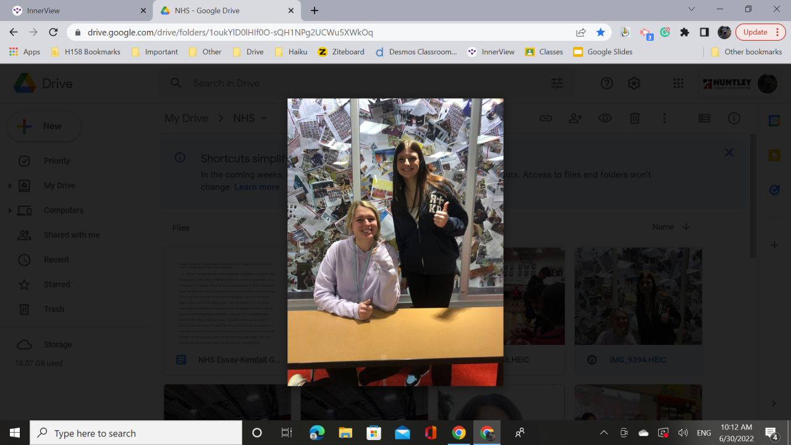Click the Name sort column
This screenshot has width=791, height=445.
coord(663,227)
